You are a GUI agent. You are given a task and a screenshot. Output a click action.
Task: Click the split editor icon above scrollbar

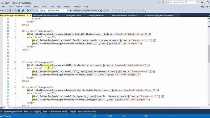(209, 19)
